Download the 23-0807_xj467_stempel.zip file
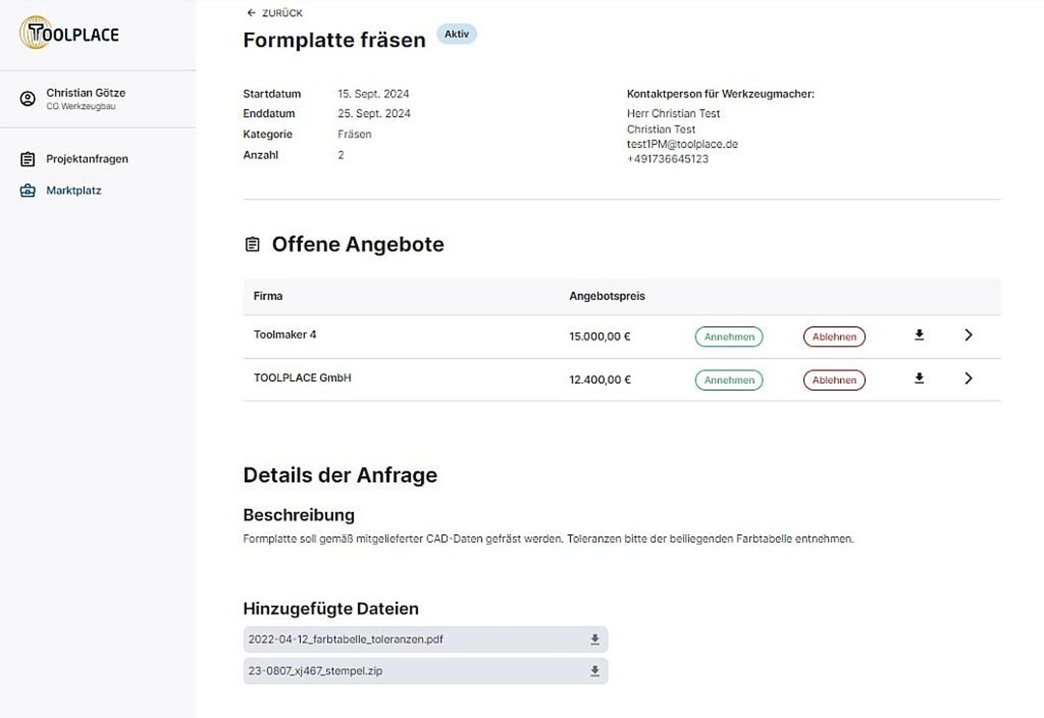The width and height of the screenshot is (1044, 718). point(594,671)
